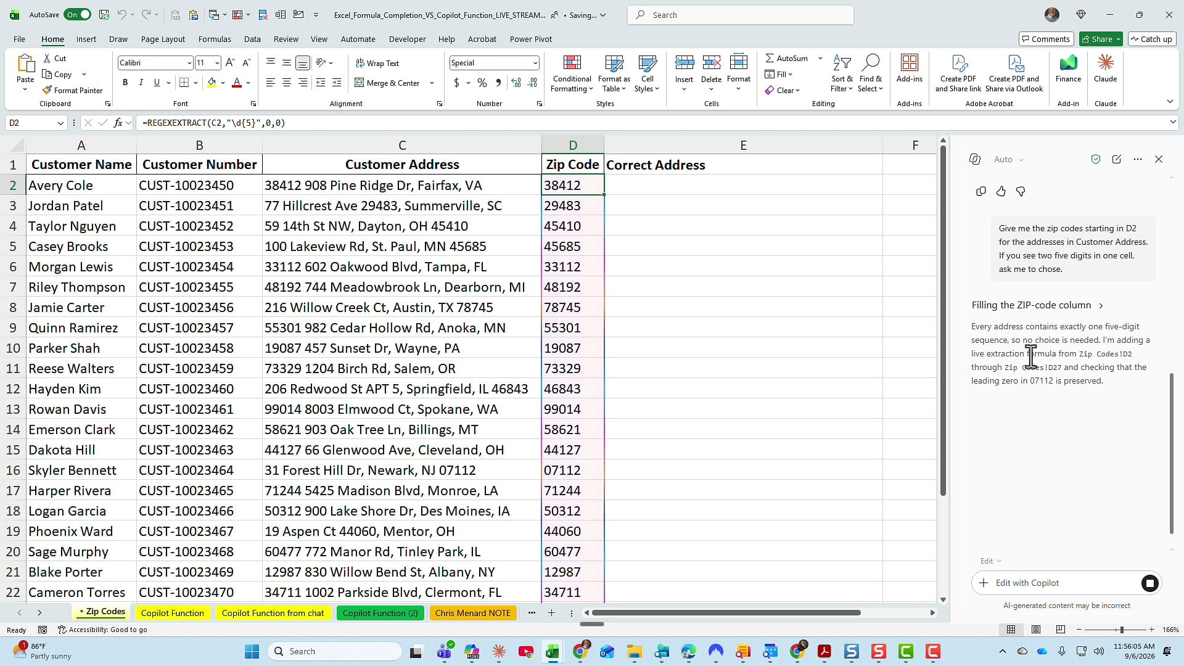1184x666 pixels.
Task: Open the Finance add-in
Action: click(x=1068, y=68)
